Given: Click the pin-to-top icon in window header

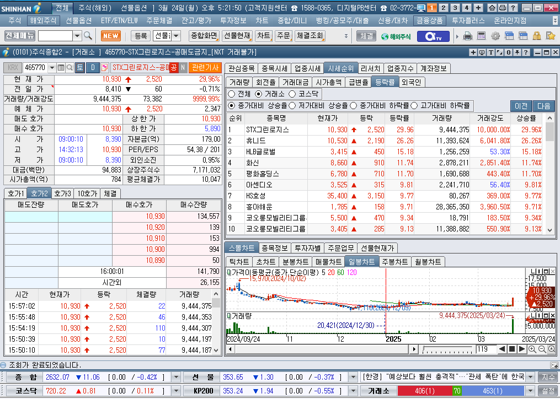Looking at the screenshot, I should (x=517, y=52).
